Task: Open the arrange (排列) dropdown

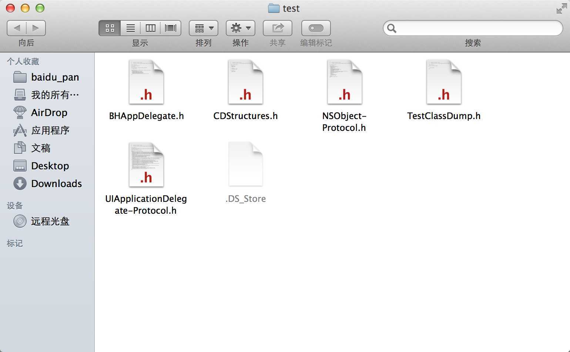Action: click(x=204, y=28)
